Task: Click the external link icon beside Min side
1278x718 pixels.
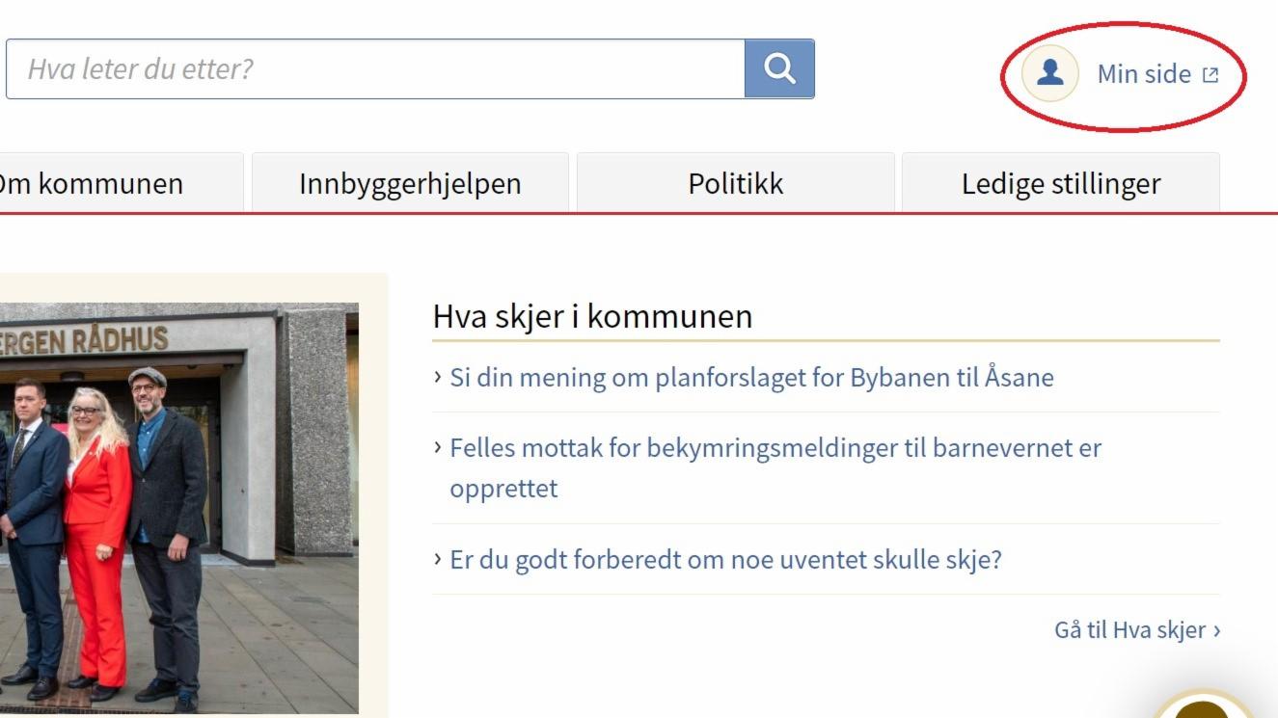Action: point(1210,75)
